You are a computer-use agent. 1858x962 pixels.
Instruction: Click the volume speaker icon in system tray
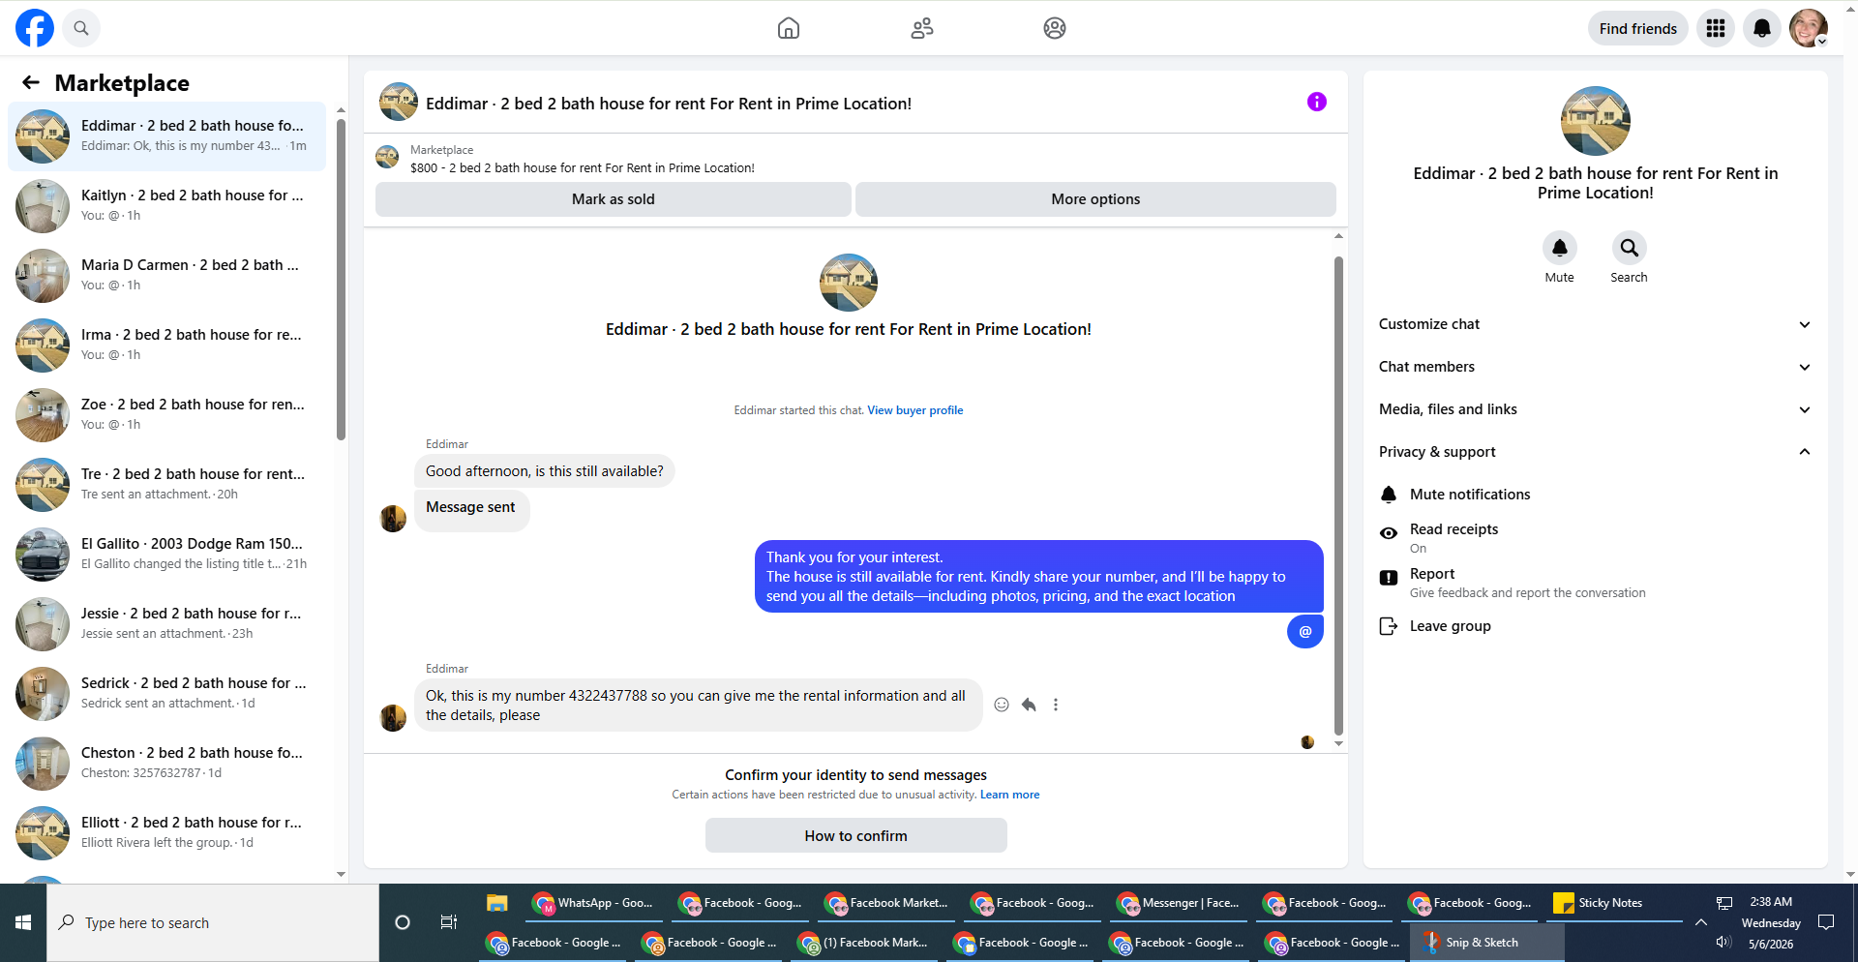pos(1723,943)
